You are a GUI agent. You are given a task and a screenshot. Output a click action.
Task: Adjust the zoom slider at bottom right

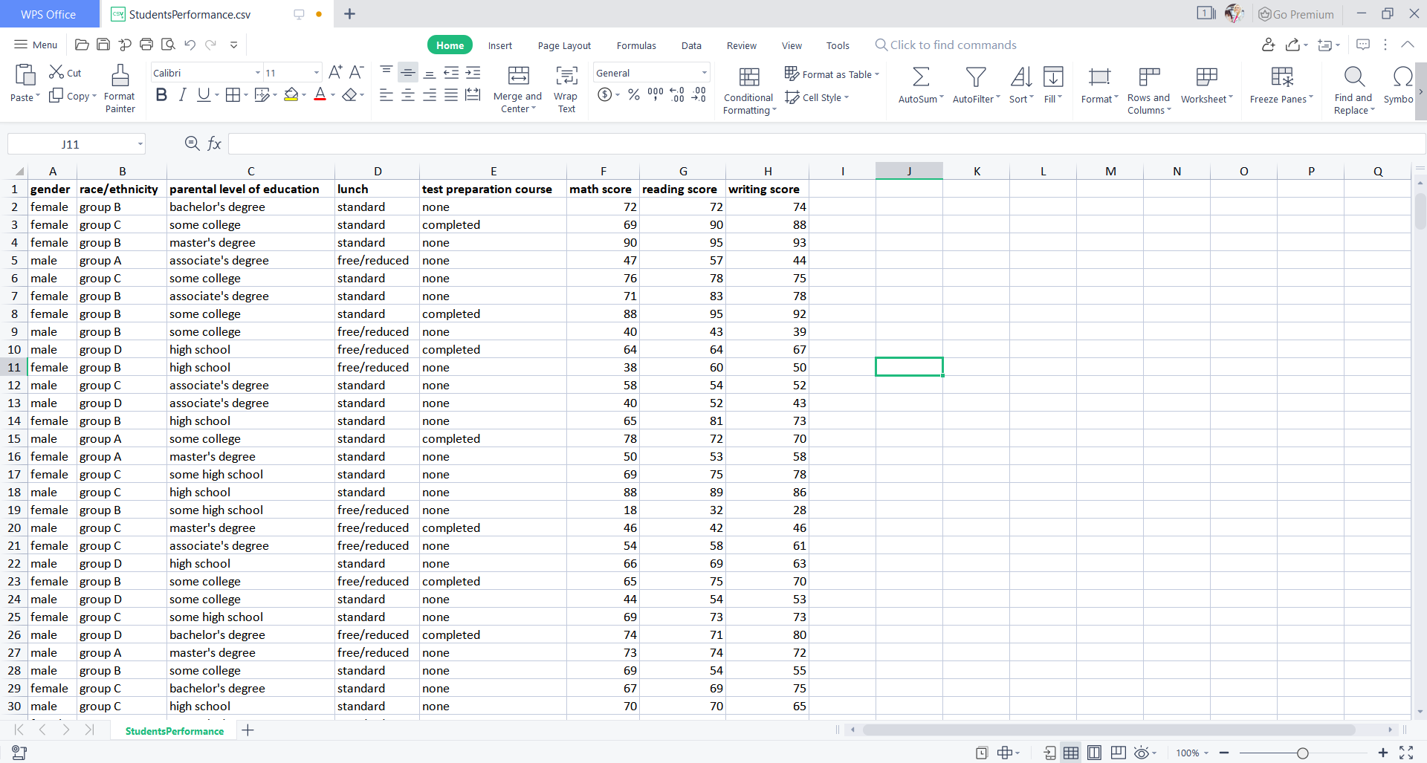[x=1304, y=753]
